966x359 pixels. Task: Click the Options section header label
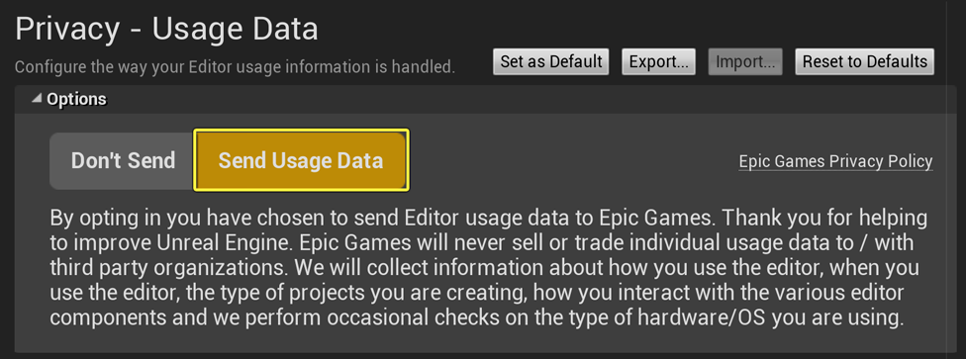pos(76,99)
